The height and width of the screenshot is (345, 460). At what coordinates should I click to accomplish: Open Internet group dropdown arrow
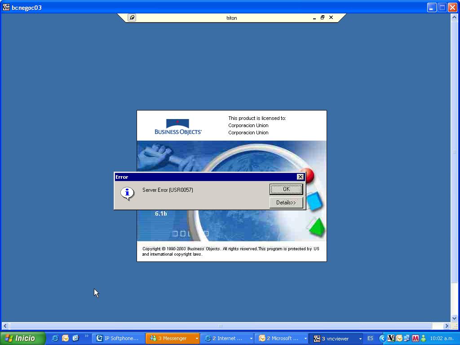(251, 339)
